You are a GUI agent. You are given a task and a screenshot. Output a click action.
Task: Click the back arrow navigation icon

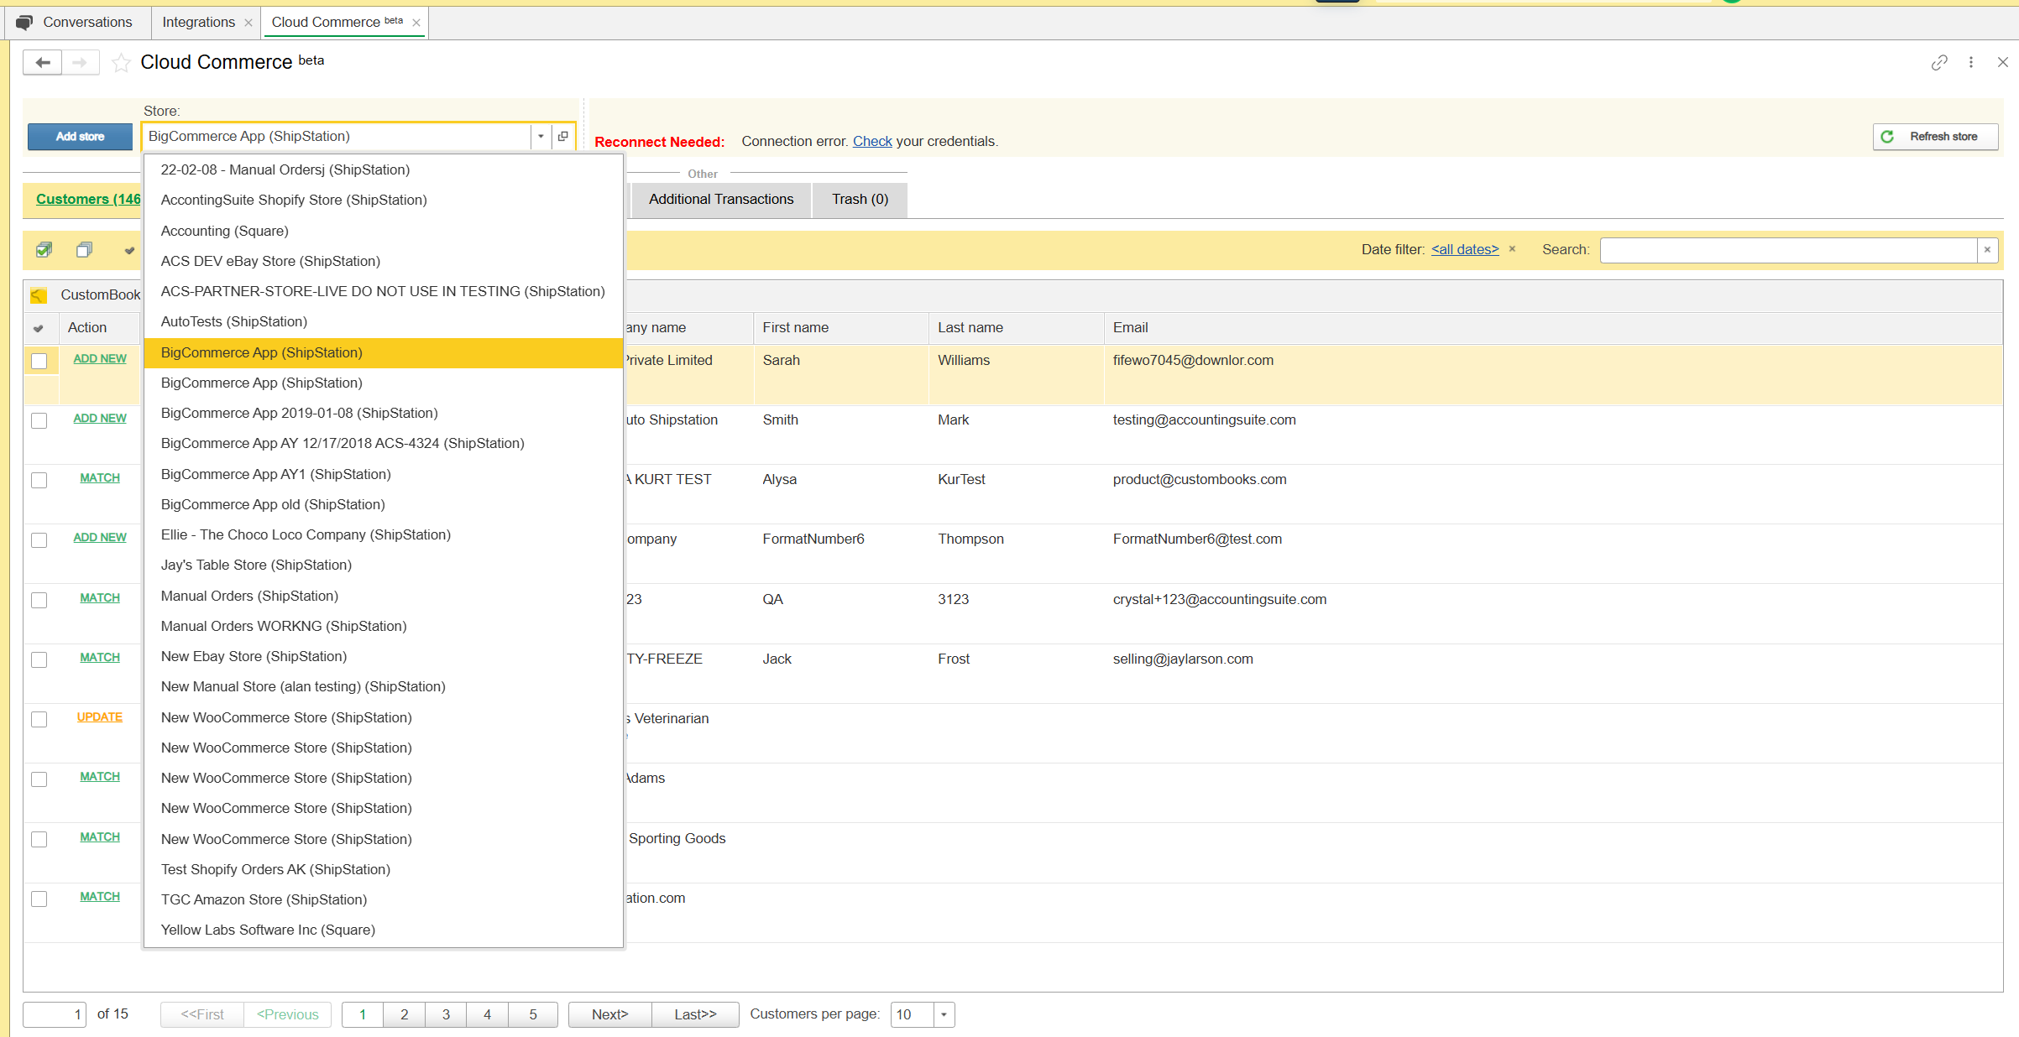coord(43,63)
